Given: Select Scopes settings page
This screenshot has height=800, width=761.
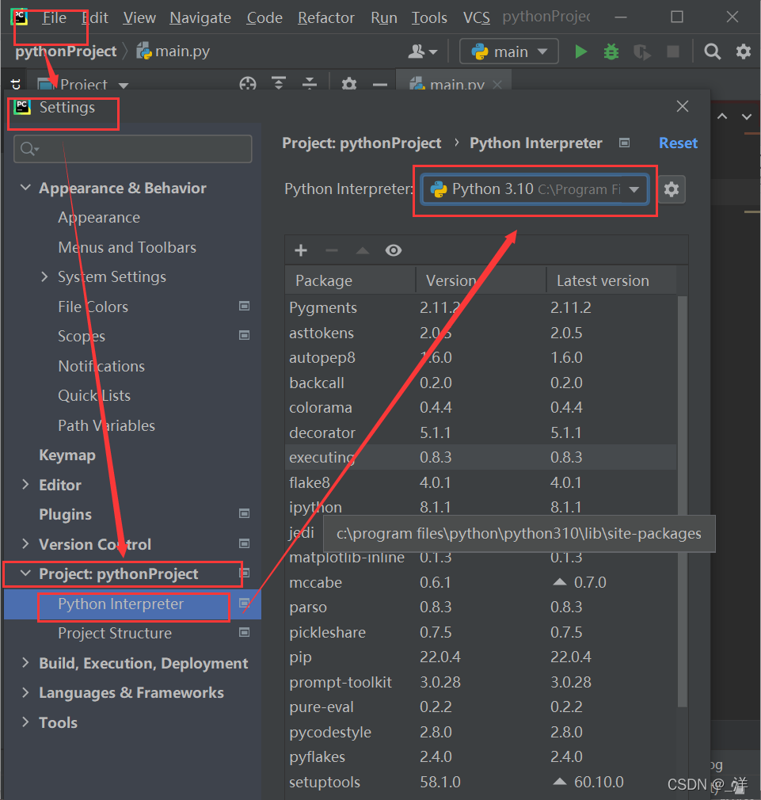Looking at the screenshot, I should (x=82, y=336).
